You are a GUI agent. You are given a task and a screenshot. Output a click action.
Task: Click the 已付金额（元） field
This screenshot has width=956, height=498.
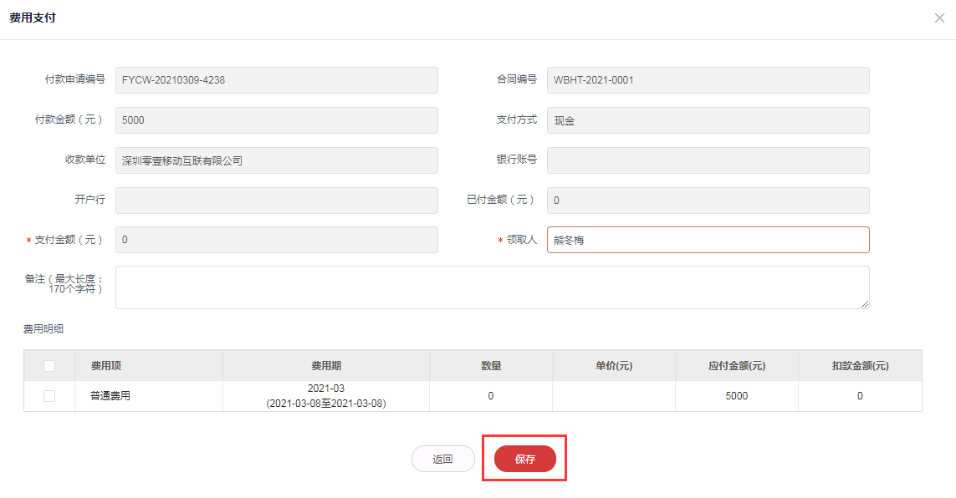[708, 201]
